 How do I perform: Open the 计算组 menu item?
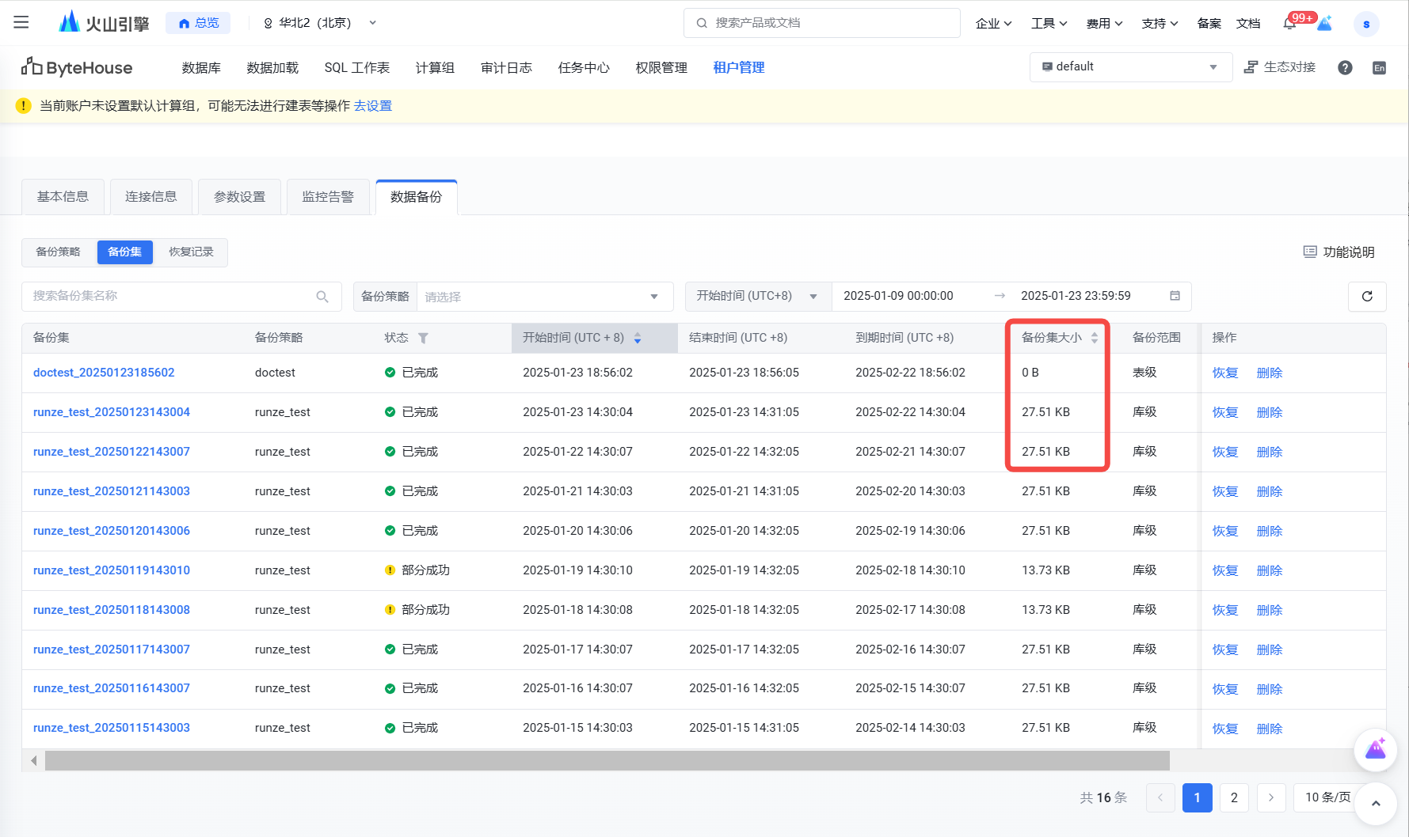click(435, 67)
